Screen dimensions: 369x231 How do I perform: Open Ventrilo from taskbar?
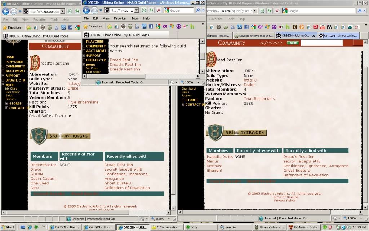pyautogui.click(x=235, y=227)
